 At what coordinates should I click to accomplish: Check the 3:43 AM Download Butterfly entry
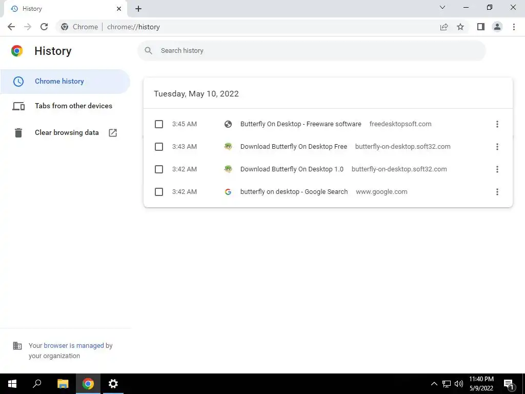(159, 147)
